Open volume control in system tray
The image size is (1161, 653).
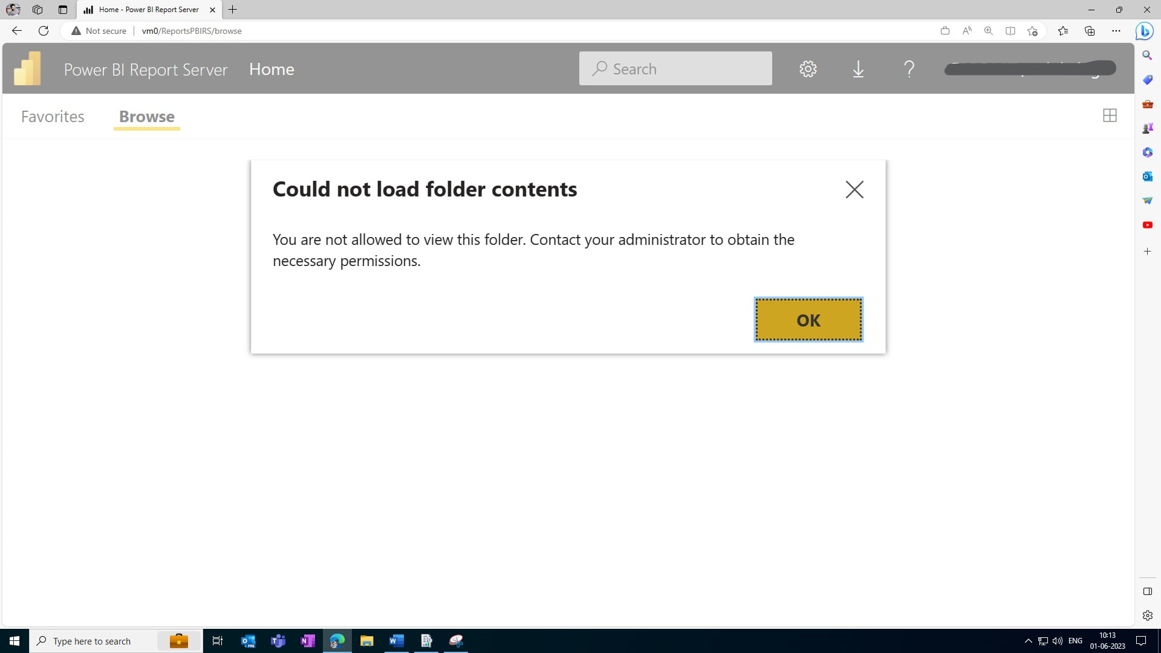(1057, 641)
